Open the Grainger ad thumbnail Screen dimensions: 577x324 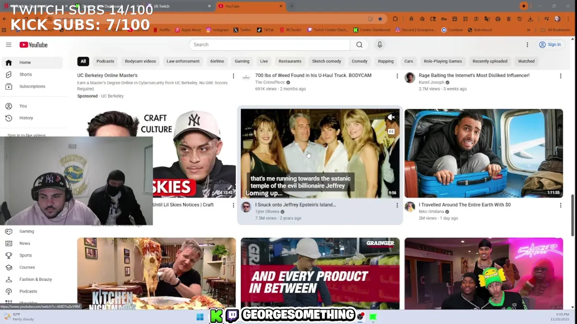click(x=320, y=274)
